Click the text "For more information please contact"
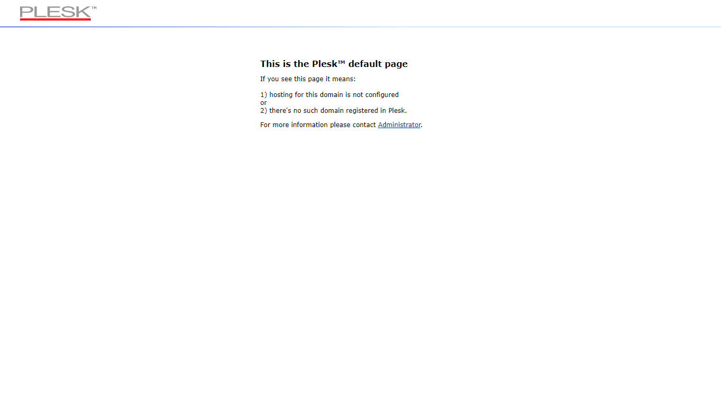The height and width of the screenshot is (405, 721). (318, 125)
